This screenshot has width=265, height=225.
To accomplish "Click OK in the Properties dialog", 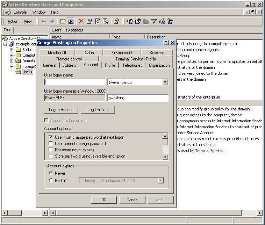I will (x=104, y=200).
